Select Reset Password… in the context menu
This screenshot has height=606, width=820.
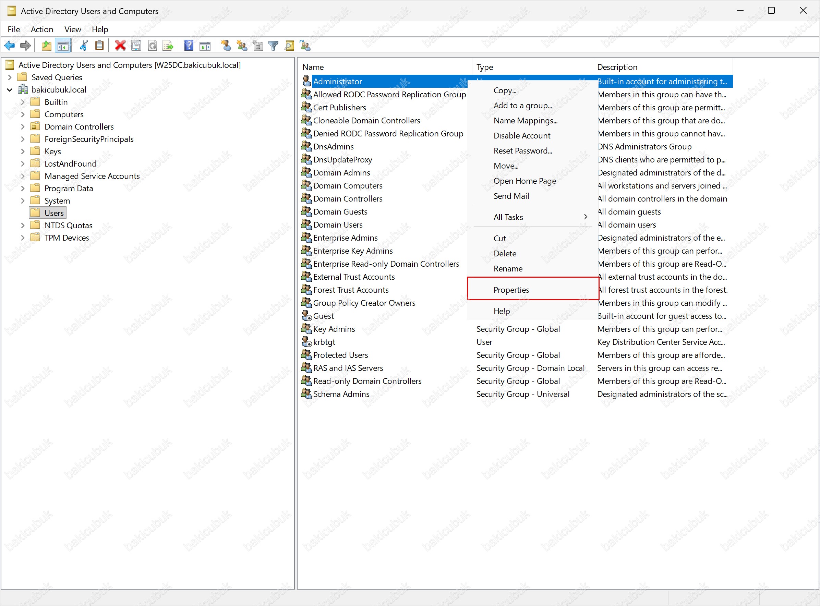tap(533, 151)
